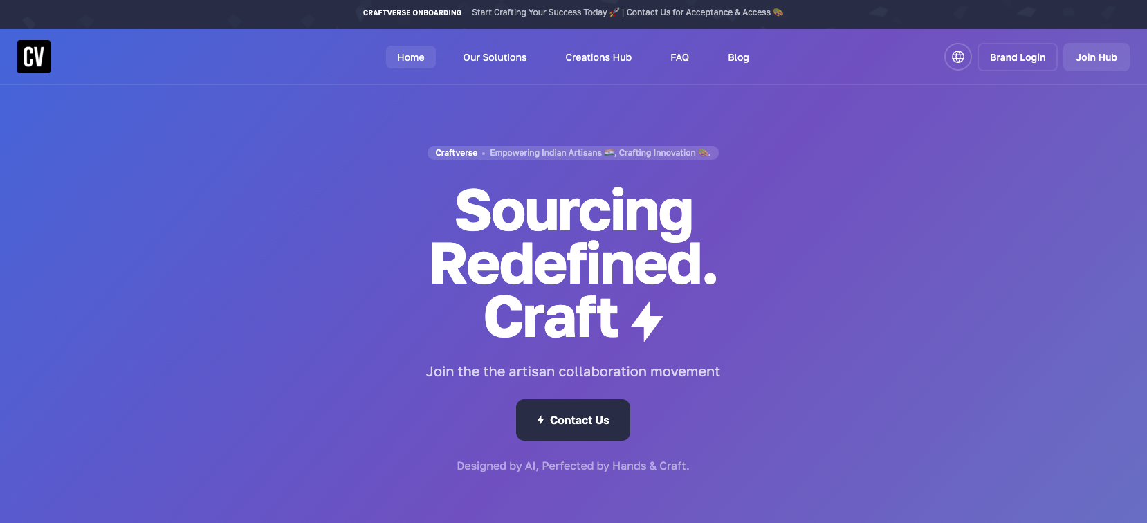
Task: Visit the FAQ page
Action: tap(679, 57)
